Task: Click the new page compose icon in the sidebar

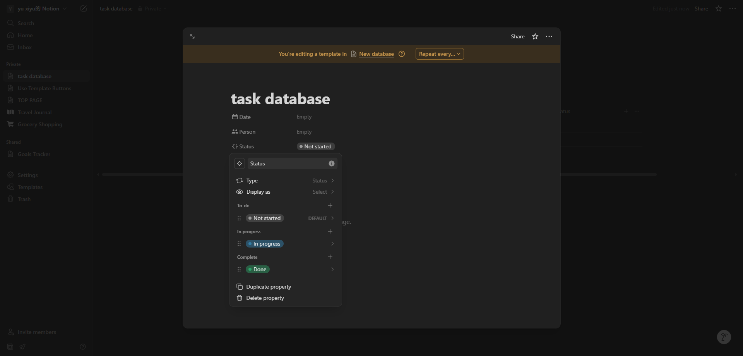Action: point(83,9)
